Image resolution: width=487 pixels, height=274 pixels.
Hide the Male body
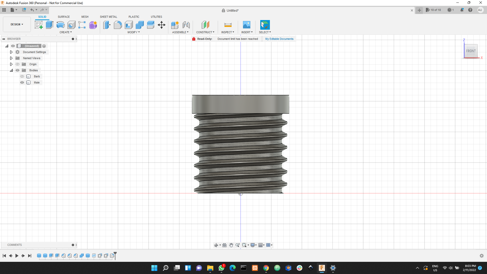click(22, 82)
